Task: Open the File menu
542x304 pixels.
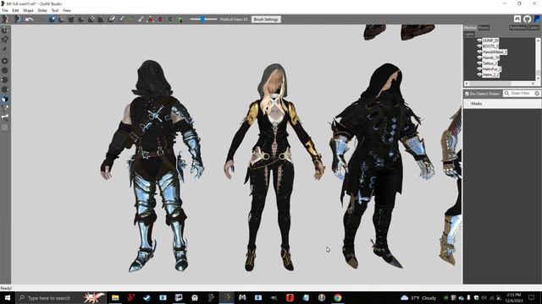Action: point(5,11)
